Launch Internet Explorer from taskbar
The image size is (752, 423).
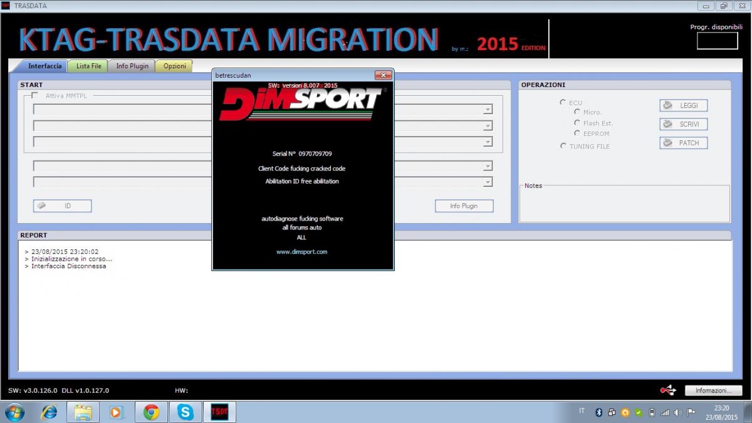(x=49, y=412)
